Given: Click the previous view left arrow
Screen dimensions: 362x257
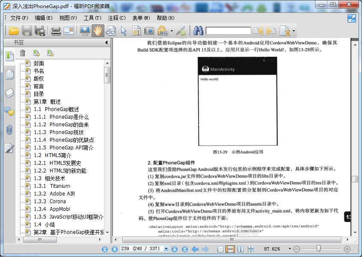Looking at the screenshot, I should (x=195, y=249).
